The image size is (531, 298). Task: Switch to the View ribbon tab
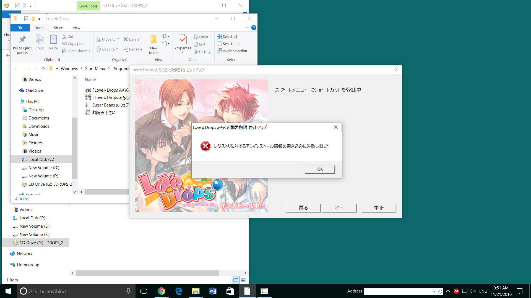pyautogui.click(x=76, y=28)
